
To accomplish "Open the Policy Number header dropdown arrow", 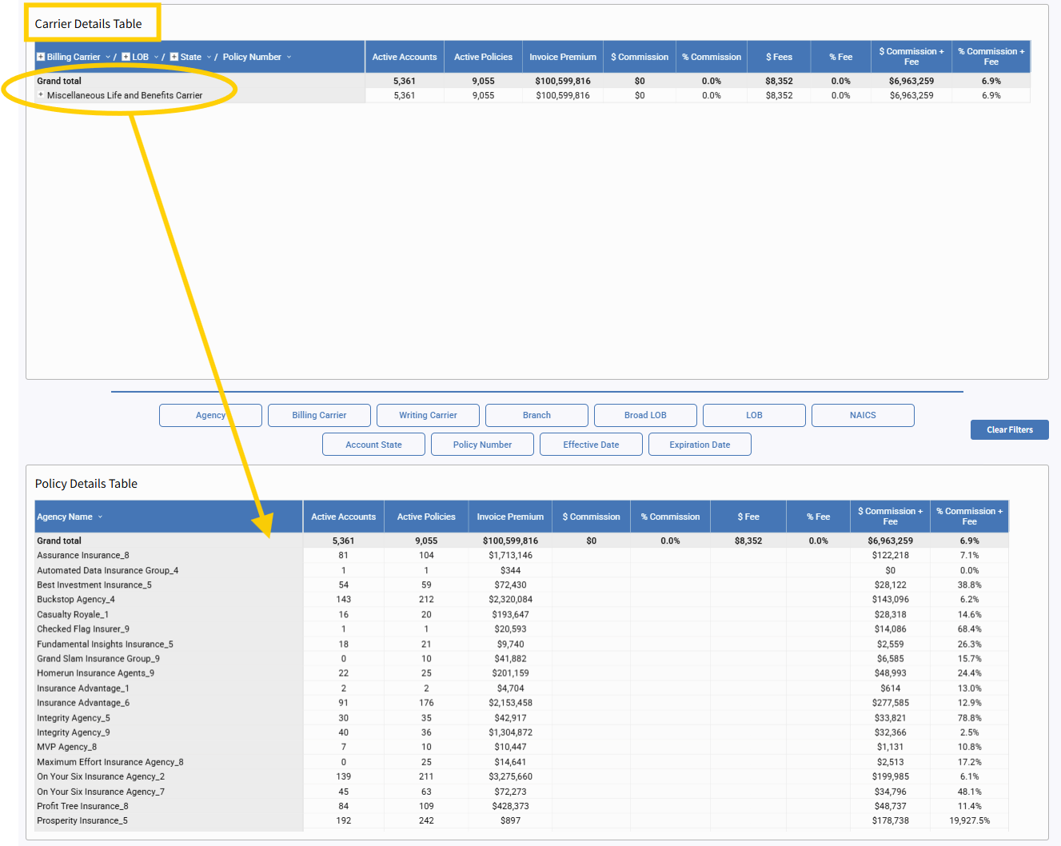I will tap(289, 58).
